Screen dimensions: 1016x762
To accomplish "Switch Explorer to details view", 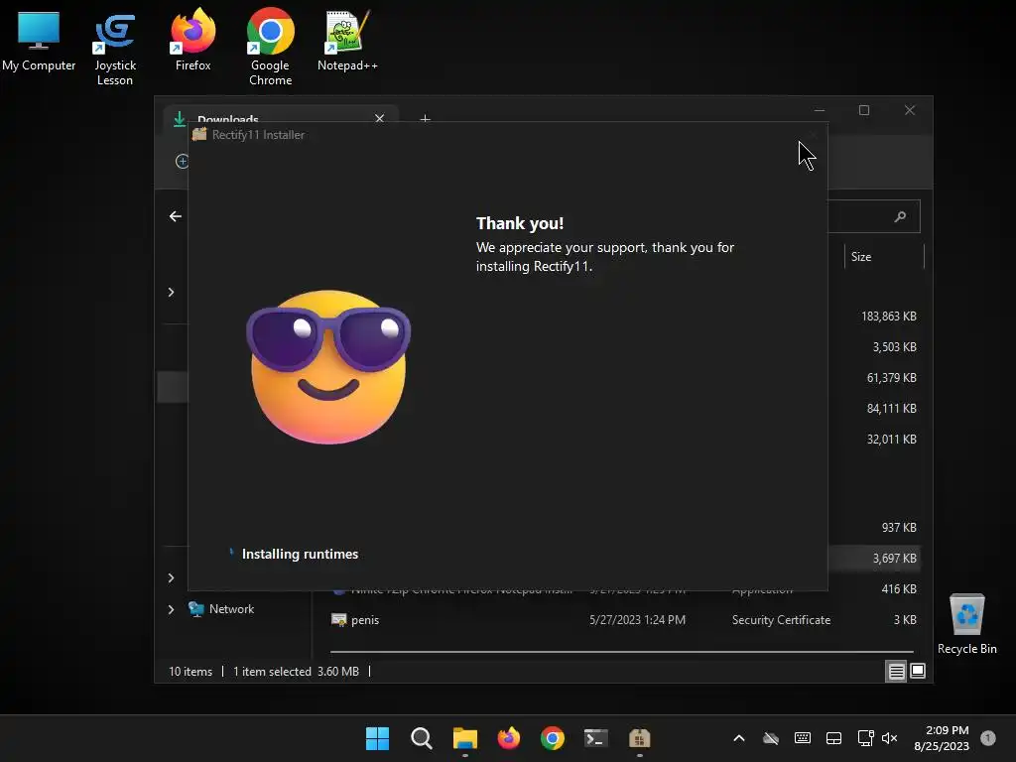I will click(x=896, y=672).
